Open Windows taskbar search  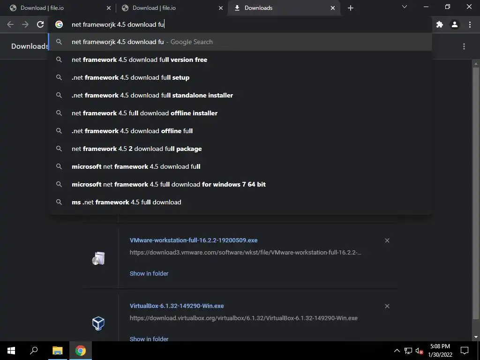(34, 351)
